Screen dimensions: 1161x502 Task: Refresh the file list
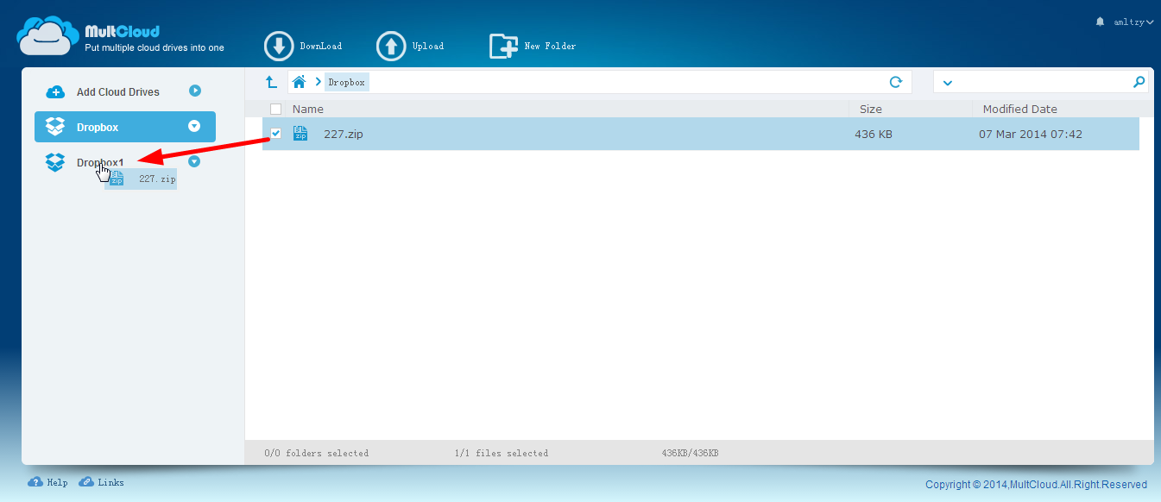click(896, 82)
